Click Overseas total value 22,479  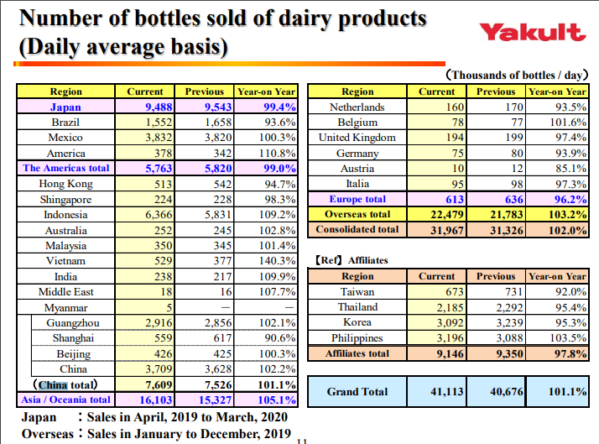(436, 214)
